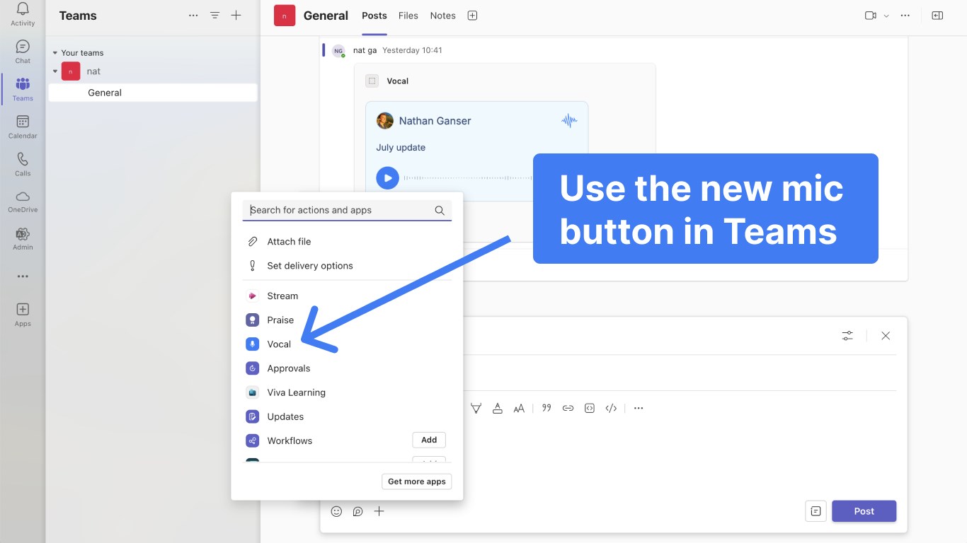Select the General channel
This screenshot has width=967, height=543.
coord(153,93)
